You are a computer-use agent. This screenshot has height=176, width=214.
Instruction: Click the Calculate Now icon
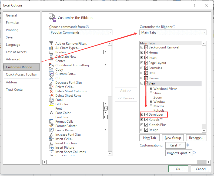pos(51,57)
